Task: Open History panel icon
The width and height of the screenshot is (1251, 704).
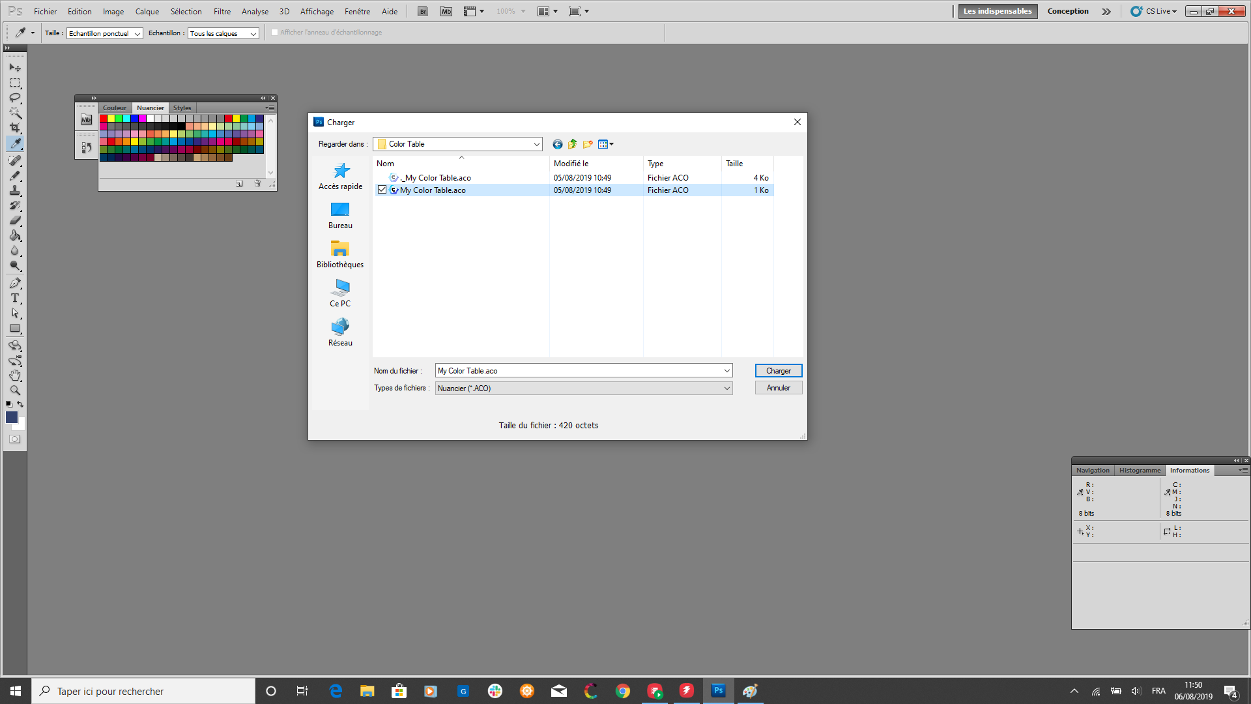Action: click(86, 148)
